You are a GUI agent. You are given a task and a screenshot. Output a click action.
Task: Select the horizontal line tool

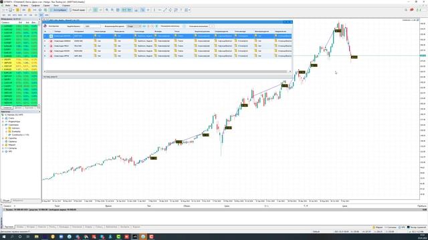coord(160,10)
